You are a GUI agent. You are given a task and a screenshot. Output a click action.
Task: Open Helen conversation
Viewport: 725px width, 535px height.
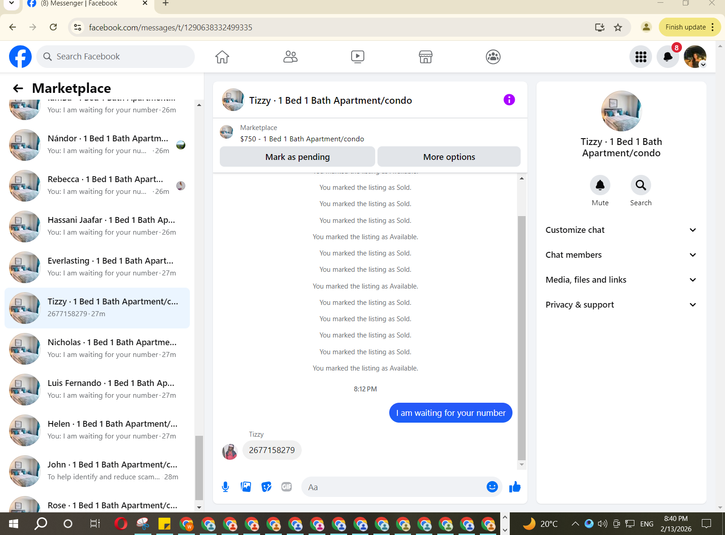click(x=97, y=430)
